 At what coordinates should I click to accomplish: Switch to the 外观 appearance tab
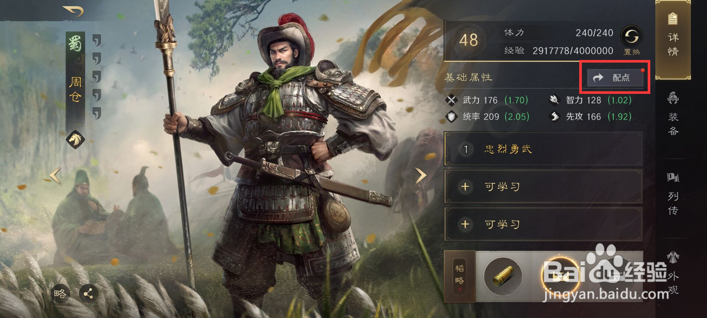(x=673, y=272)
